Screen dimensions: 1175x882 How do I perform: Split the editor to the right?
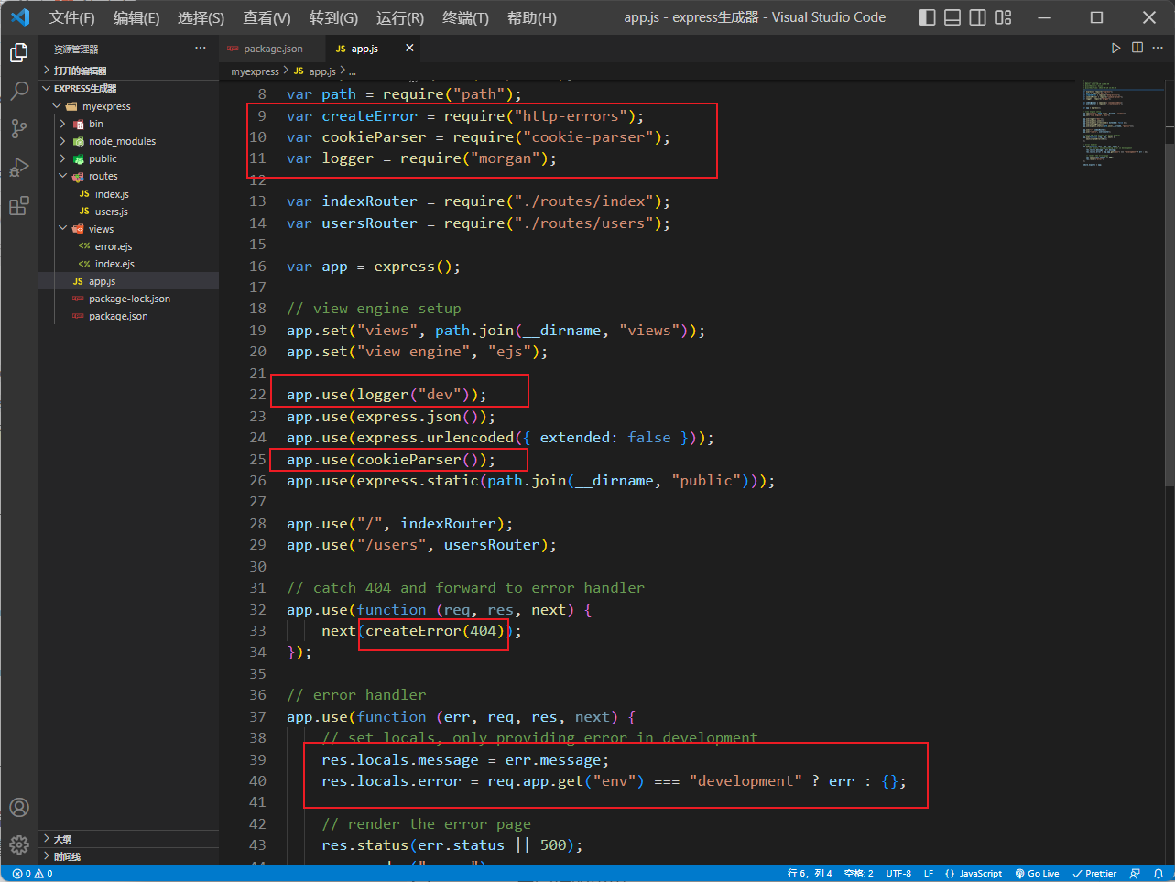click(1137, 48)
